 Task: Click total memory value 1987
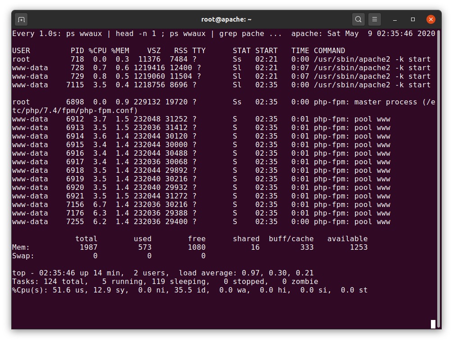click(x=88, y=247)
